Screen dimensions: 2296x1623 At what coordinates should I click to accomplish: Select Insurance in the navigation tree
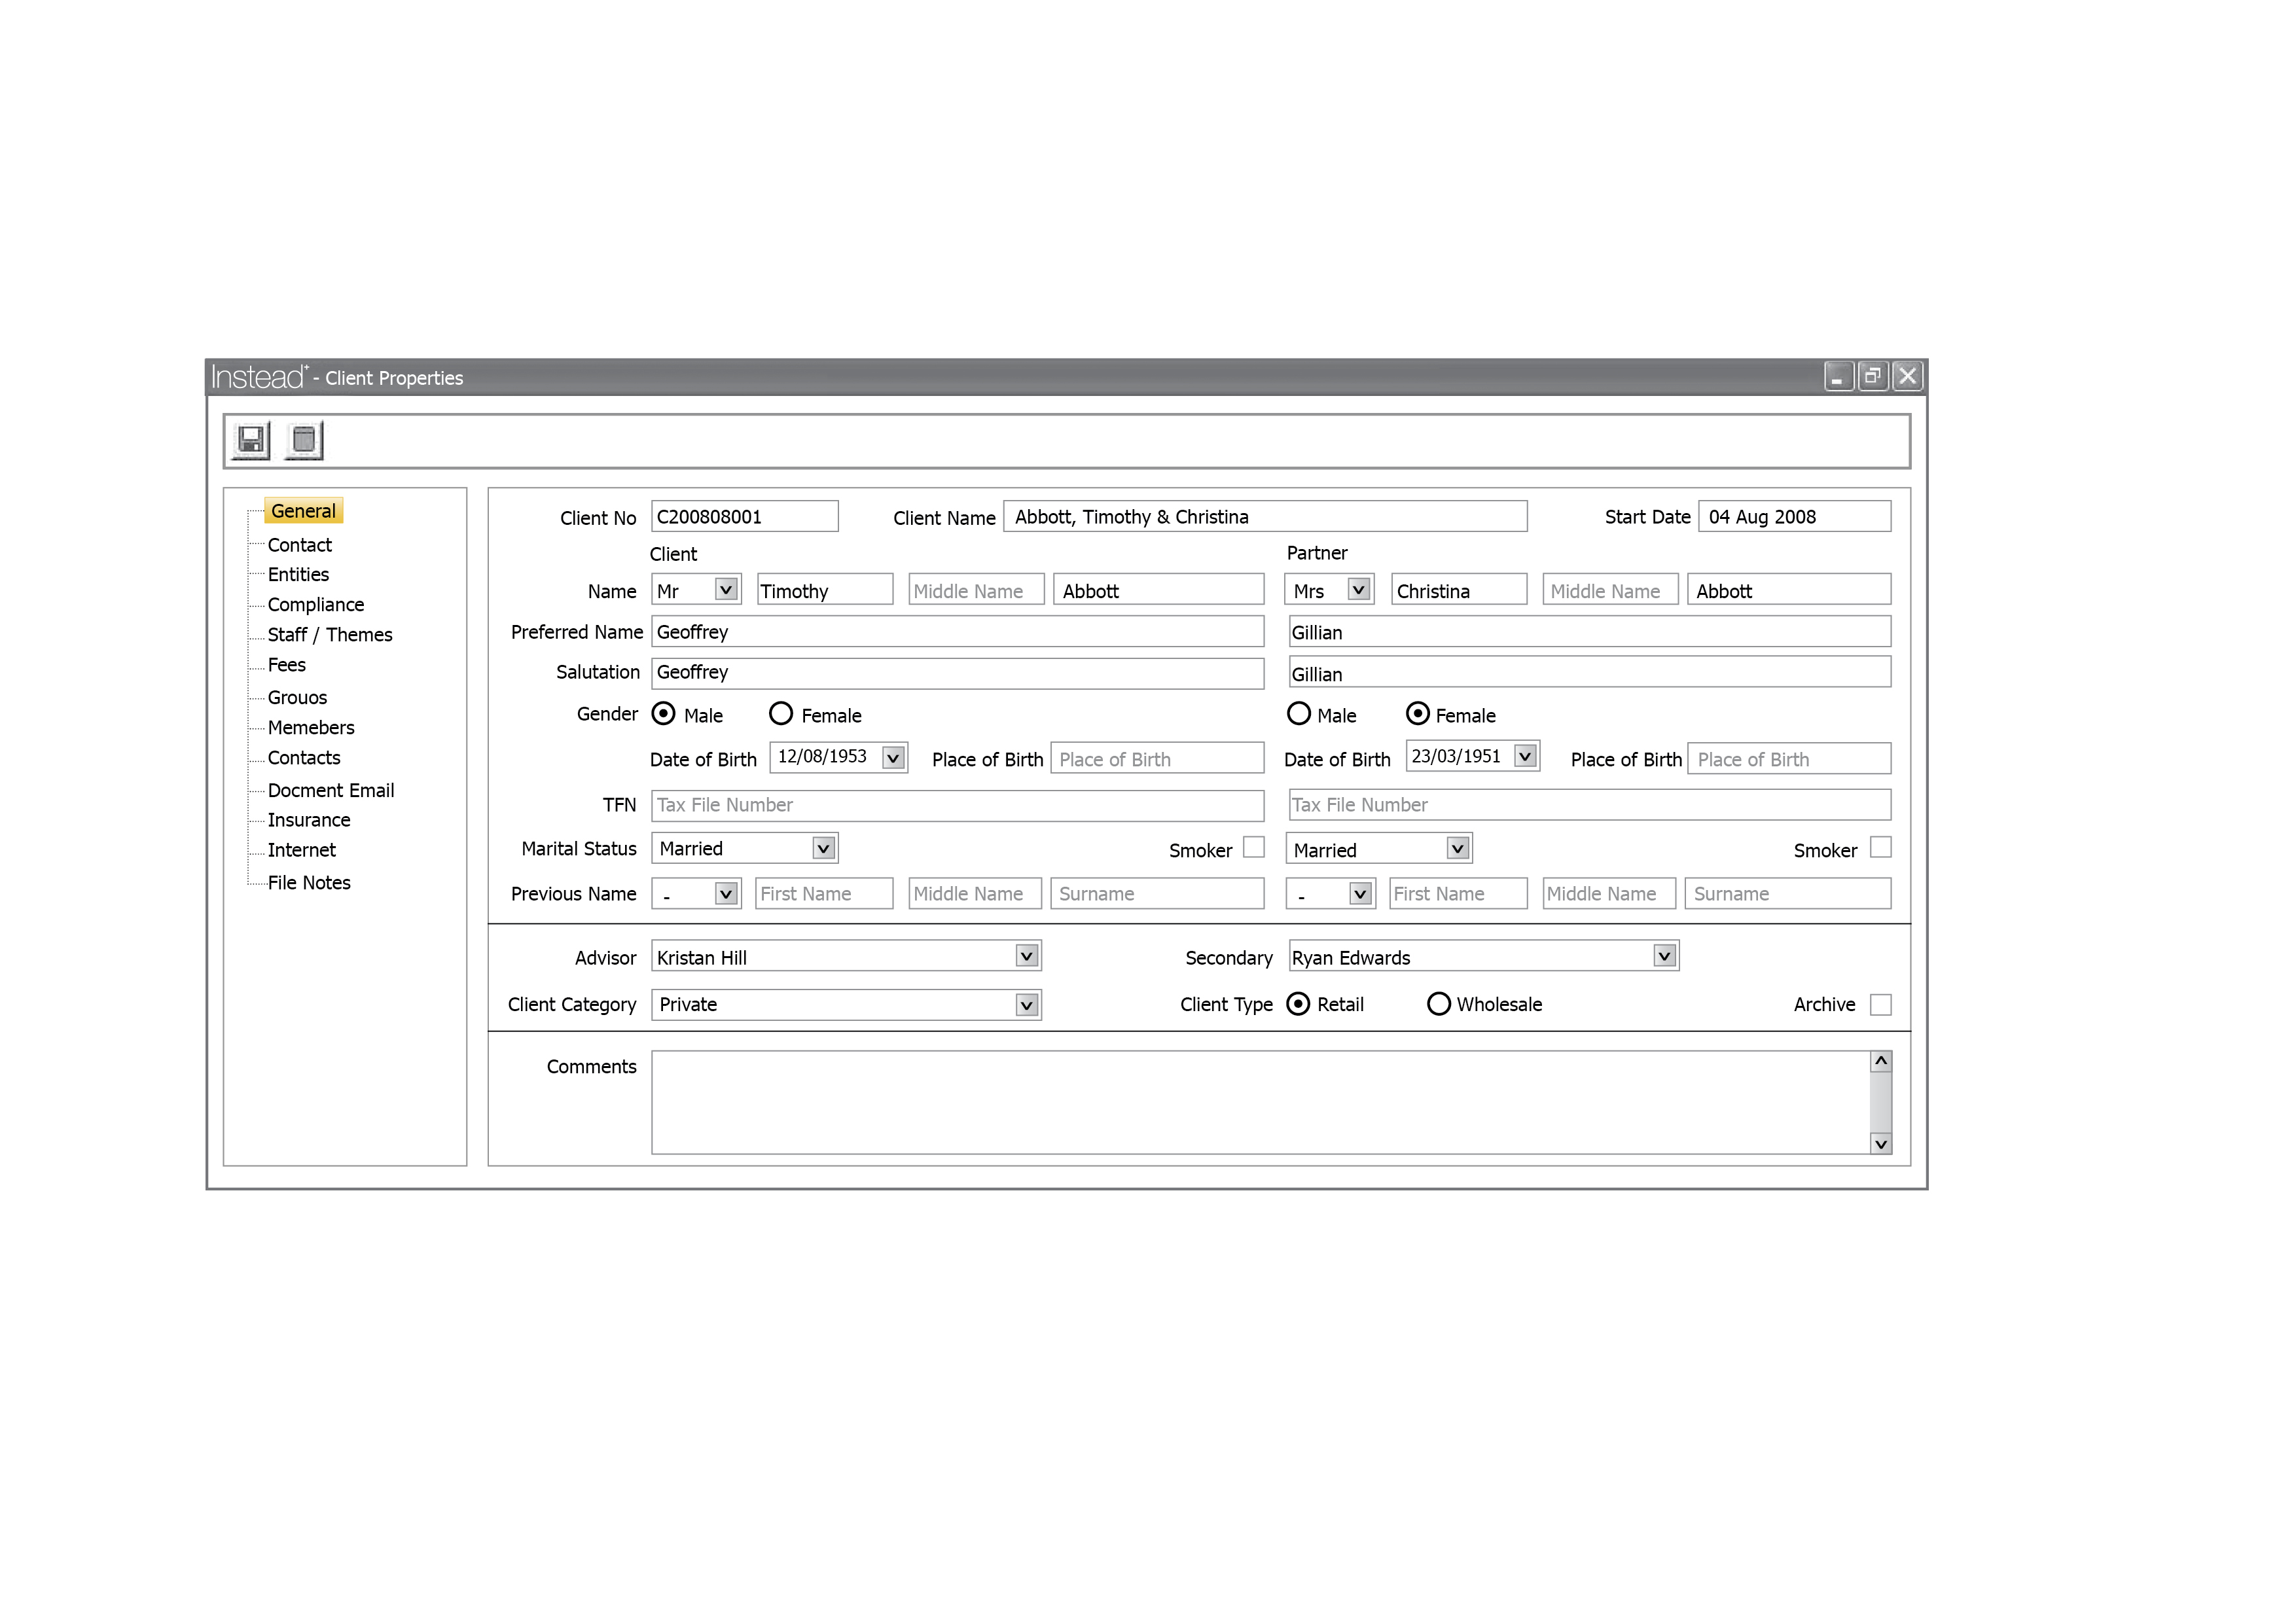pyautogui.click(x=308, y=820)
